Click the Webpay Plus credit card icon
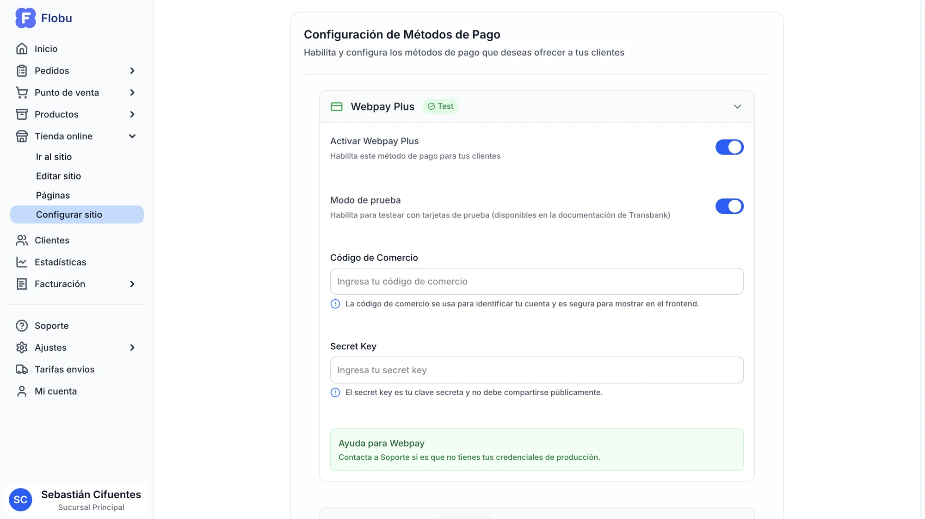This screenshot has width=925, height=519. [337, 107]
